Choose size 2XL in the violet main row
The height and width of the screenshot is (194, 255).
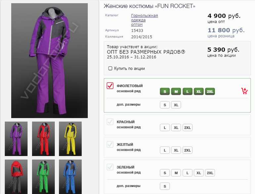pos(210,91)
